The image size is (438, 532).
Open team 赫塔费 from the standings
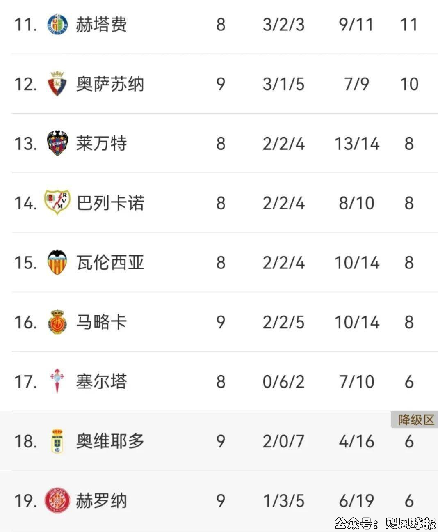101,25
